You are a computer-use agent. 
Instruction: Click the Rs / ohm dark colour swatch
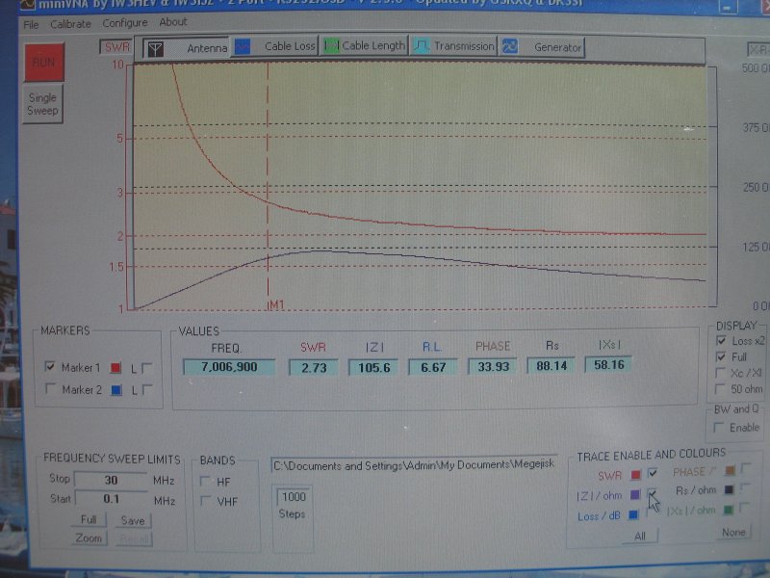pos(729,489)
